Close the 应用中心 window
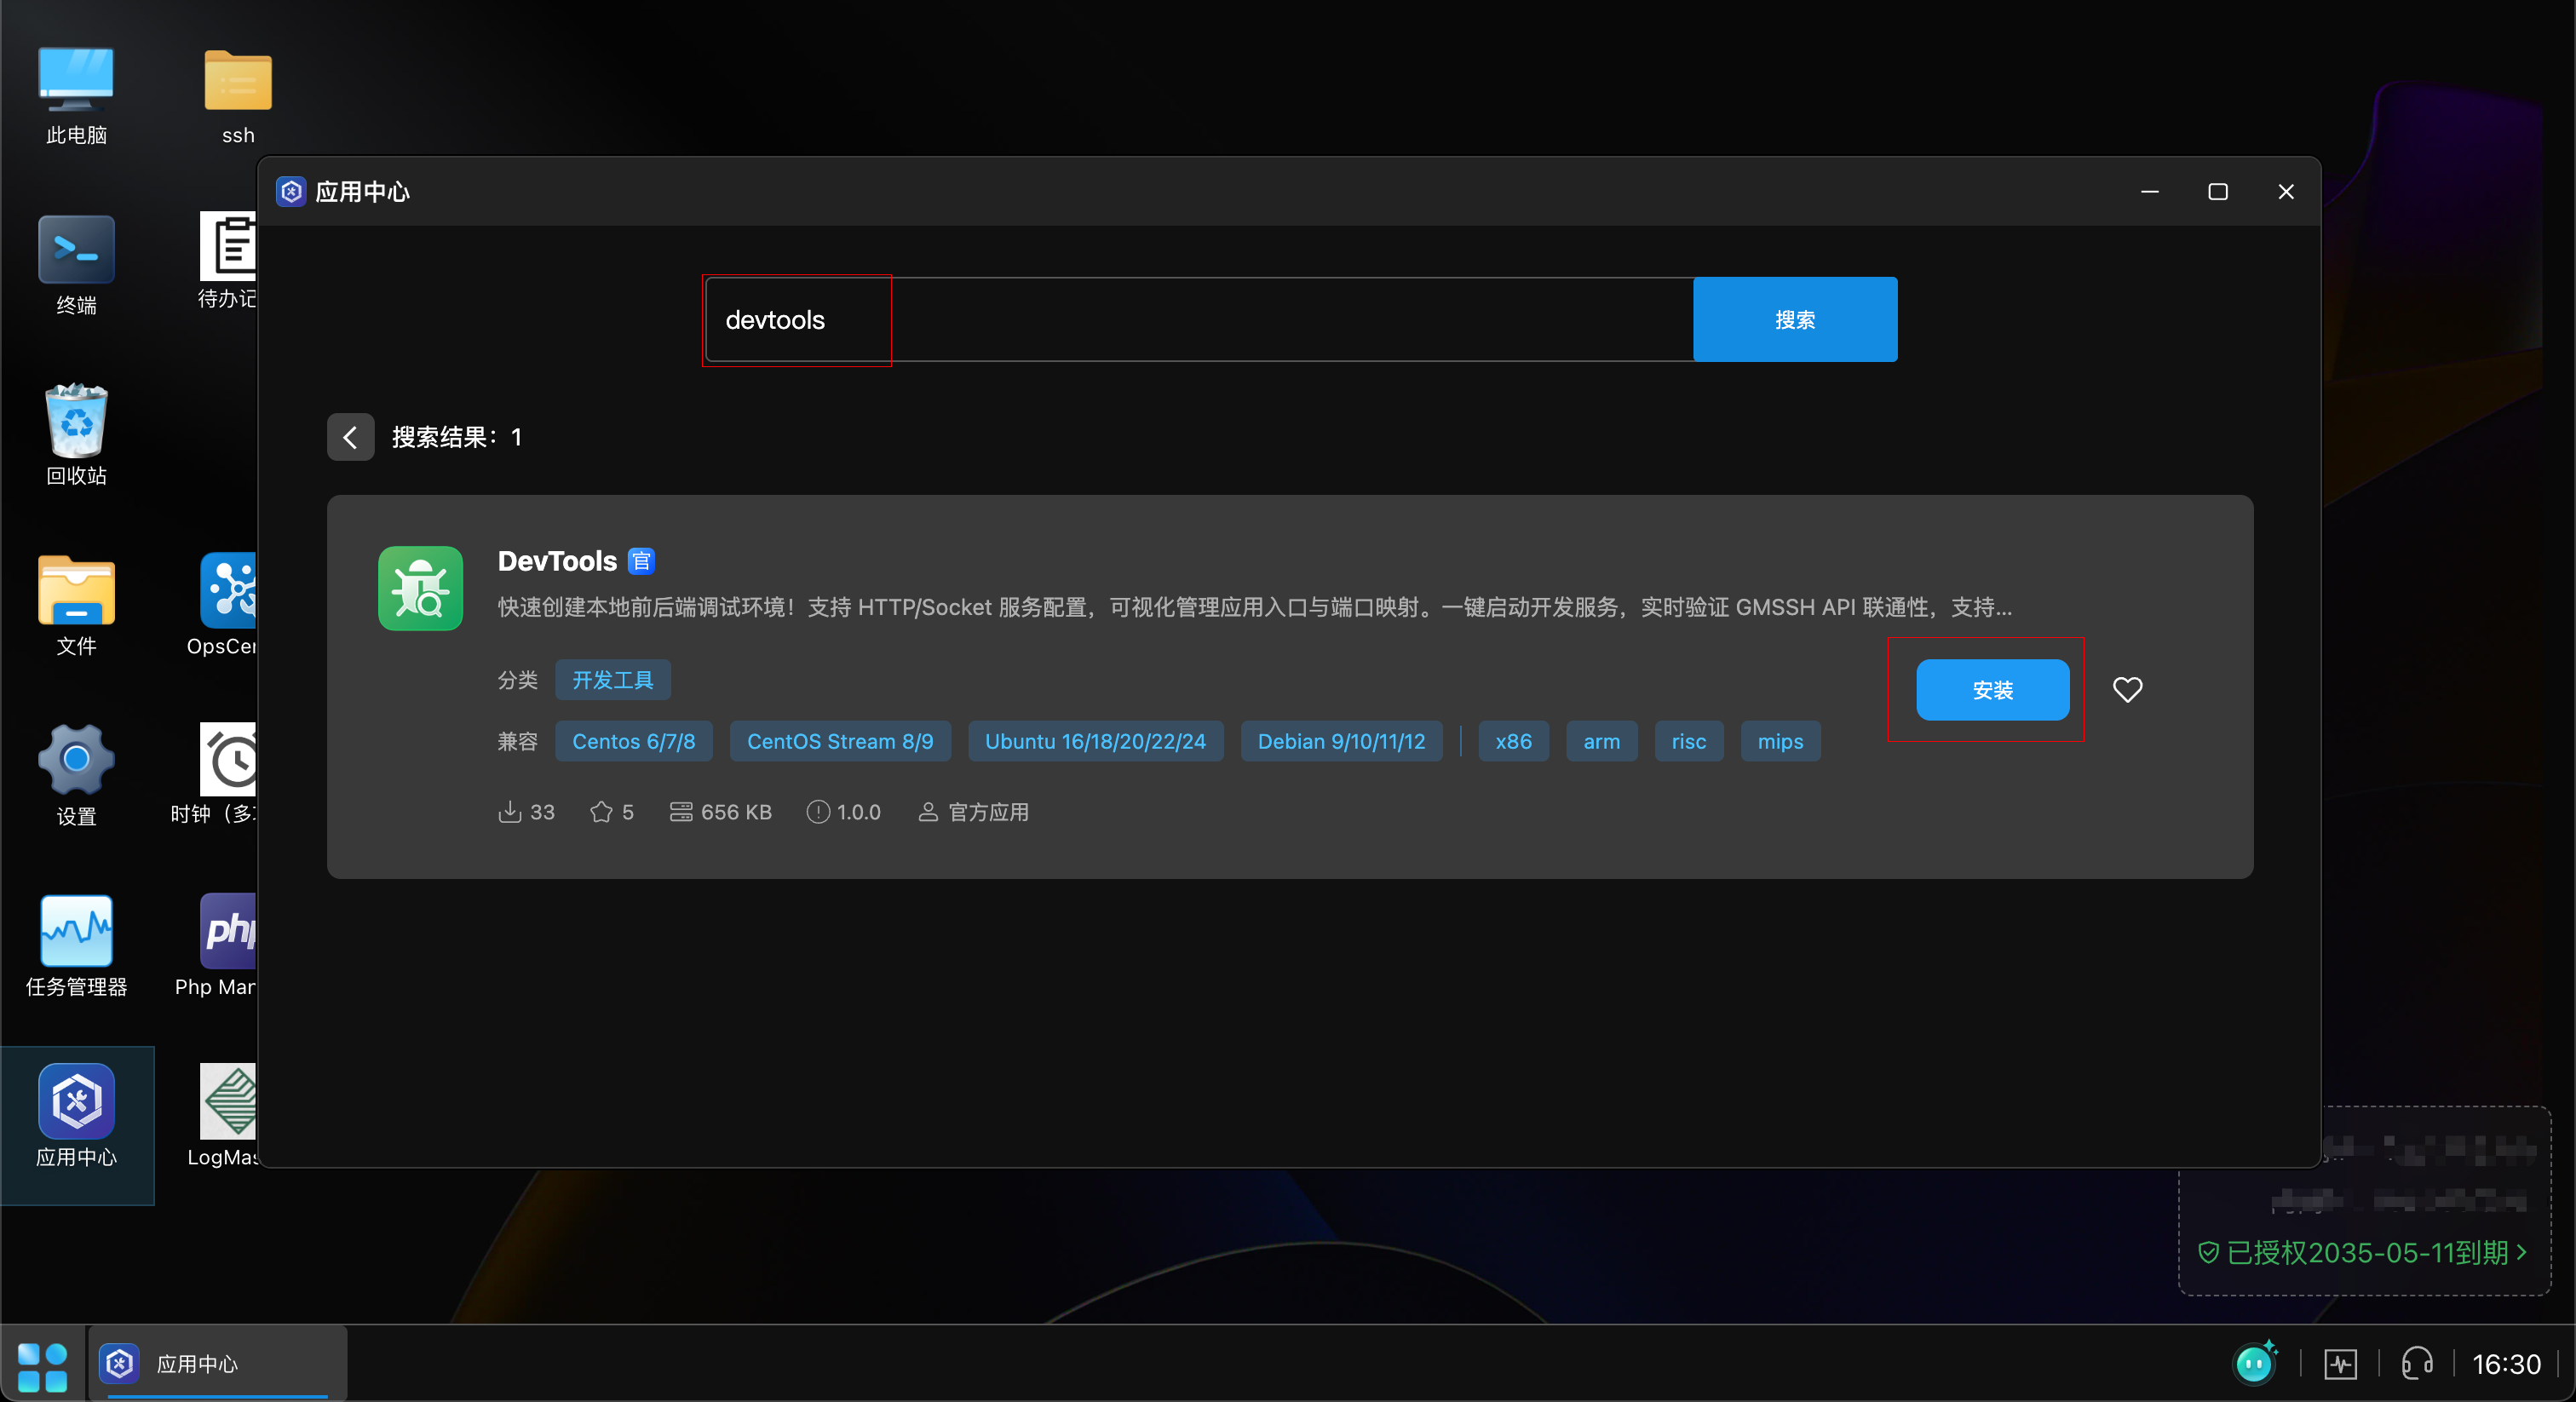2576x1402 pixels. coord(2285,191)
